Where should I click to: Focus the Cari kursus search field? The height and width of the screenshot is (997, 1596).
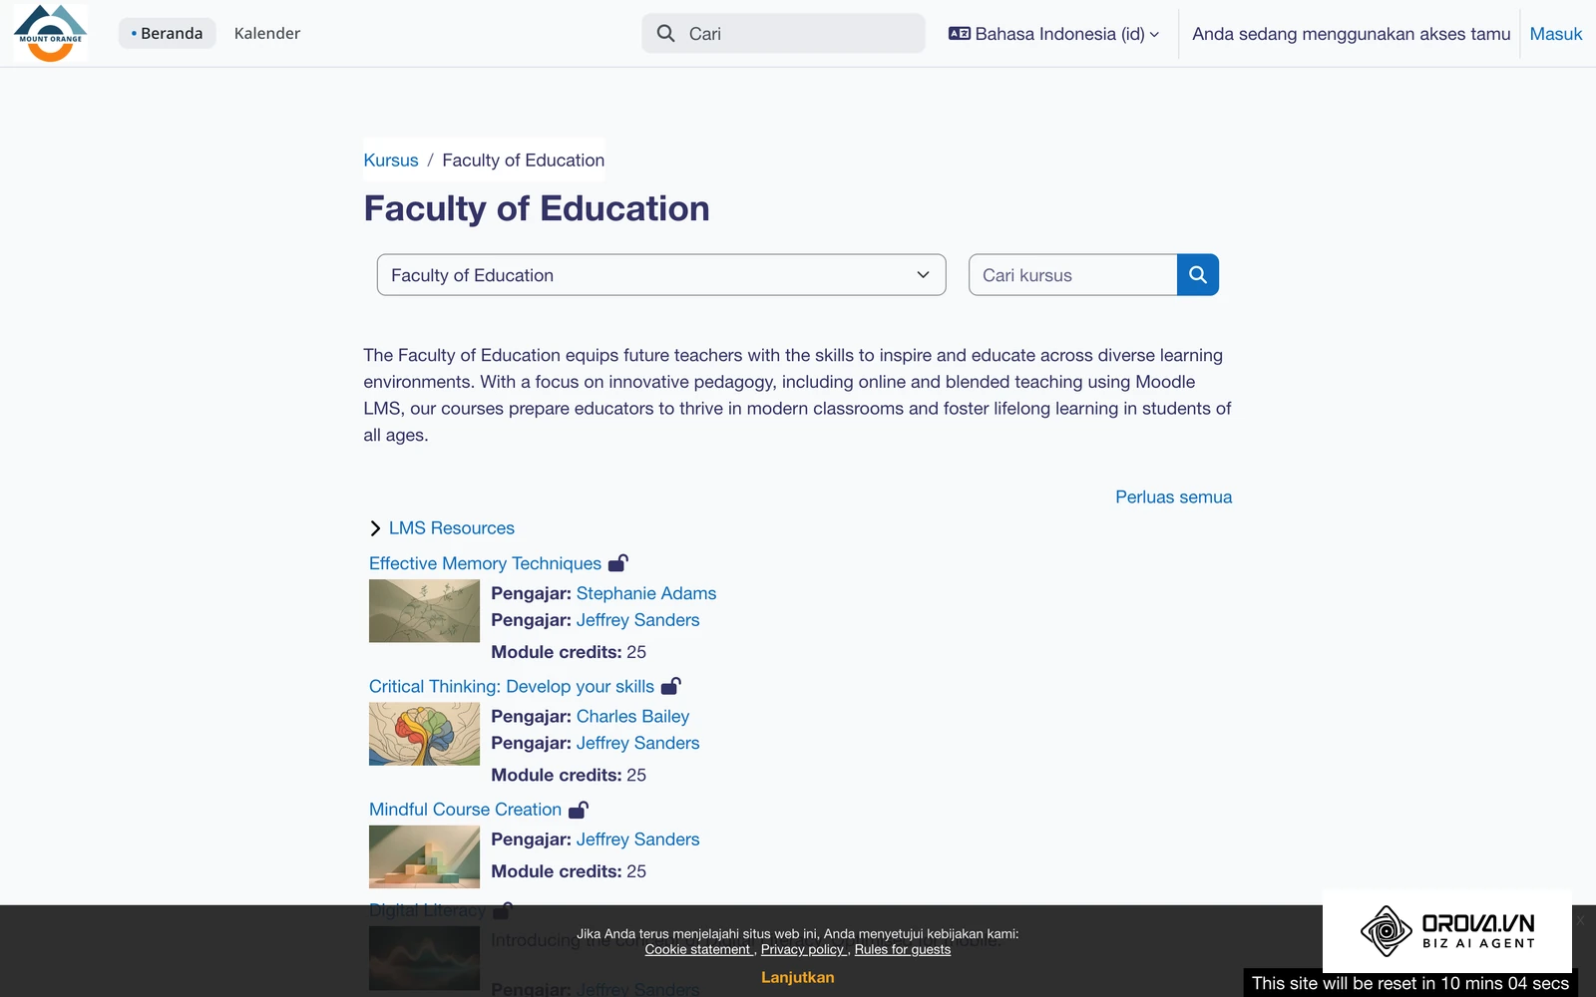click(x=1073, y=275)
